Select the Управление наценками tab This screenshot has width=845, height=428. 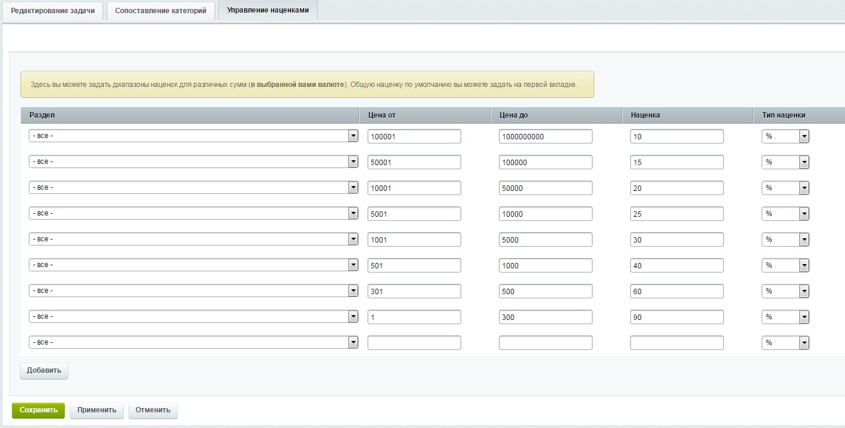(267, 10)
